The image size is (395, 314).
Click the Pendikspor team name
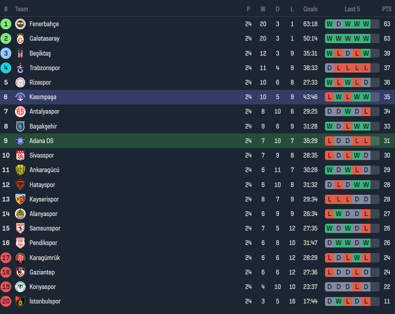pos(43,243)
